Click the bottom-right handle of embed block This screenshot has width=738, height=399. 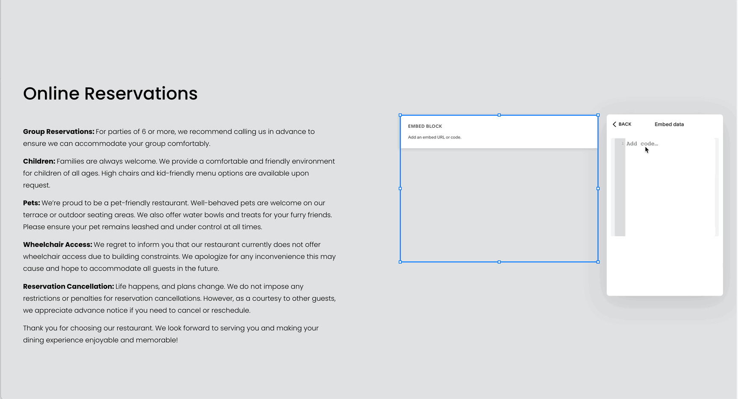point(598,262)
